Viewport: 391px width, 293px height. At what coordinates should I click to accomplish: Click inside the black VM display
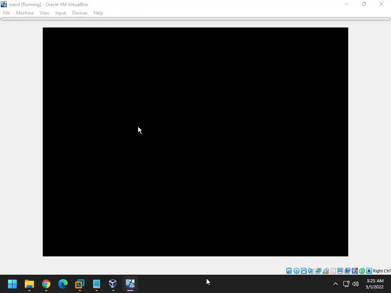195,142
